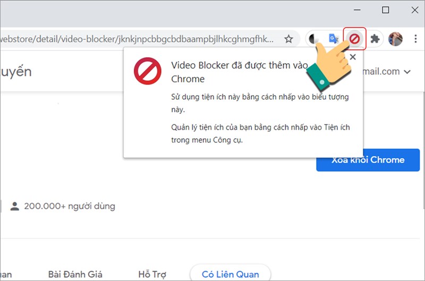The height and width of the screenshot is (281, 425).
Task: Open the Google Translate extension icon
Action: [x=333, y=39]
